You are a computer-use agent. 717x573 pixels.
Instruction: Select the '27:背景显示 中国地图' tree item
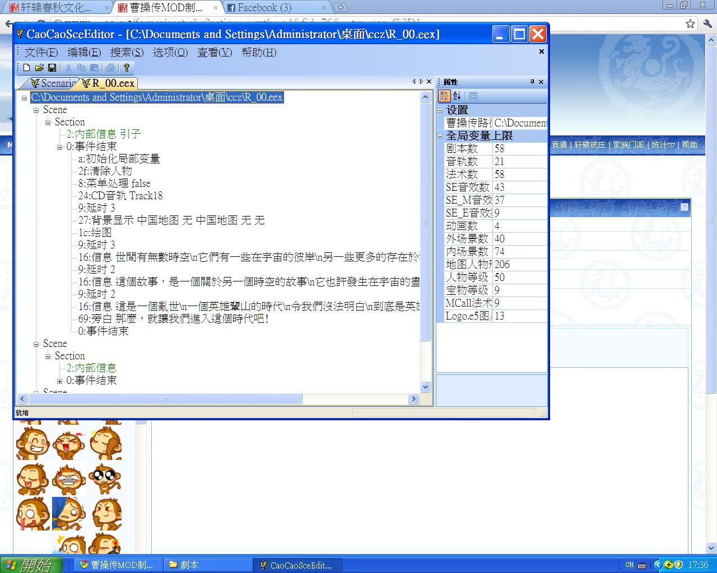click(x=171, y=220)
